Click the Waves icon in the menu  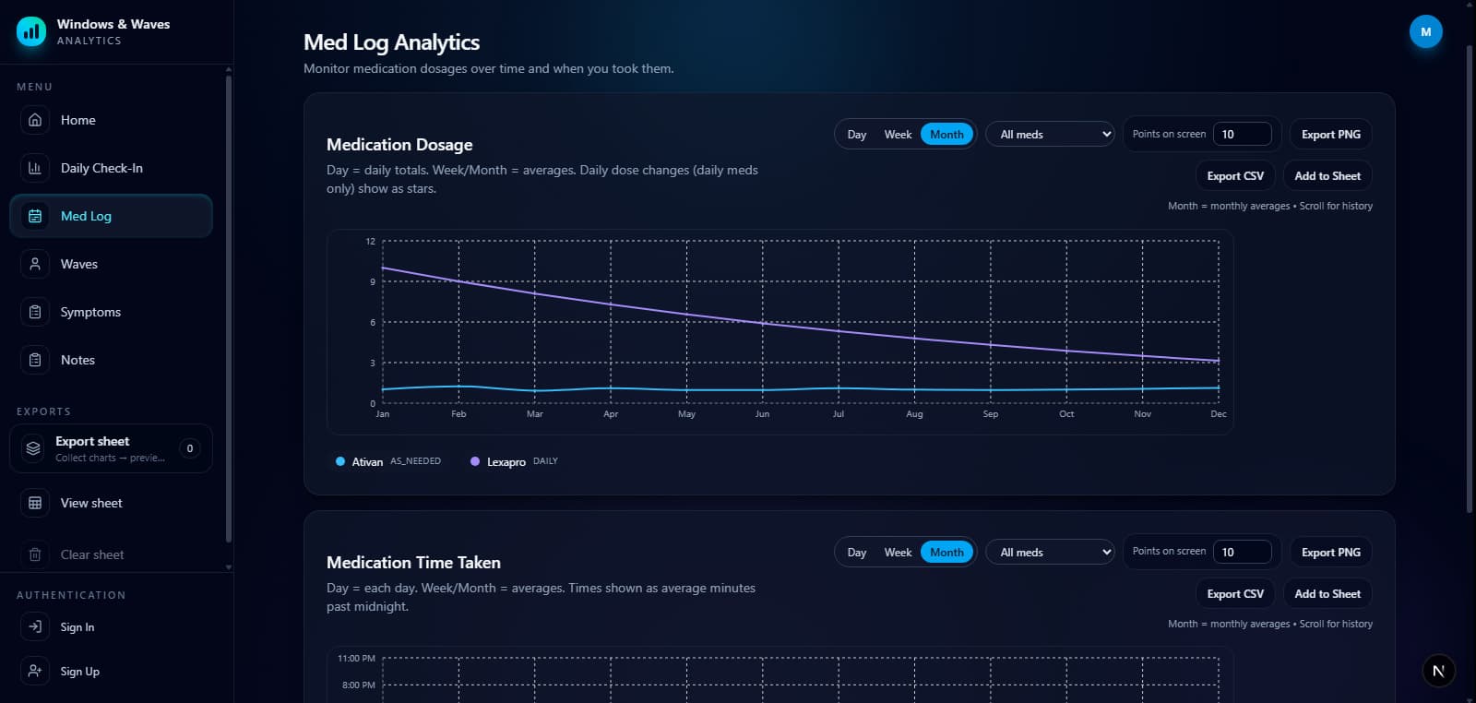click(x=34, y=264)
